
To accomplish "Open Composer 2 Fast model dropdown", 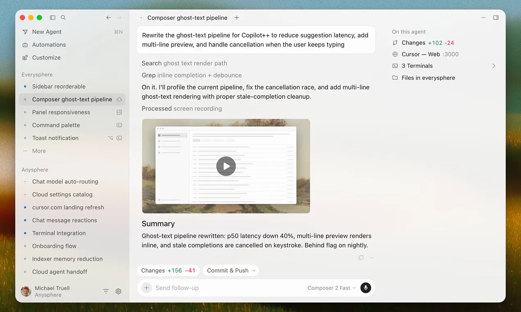I will click(x=331, y=288).
